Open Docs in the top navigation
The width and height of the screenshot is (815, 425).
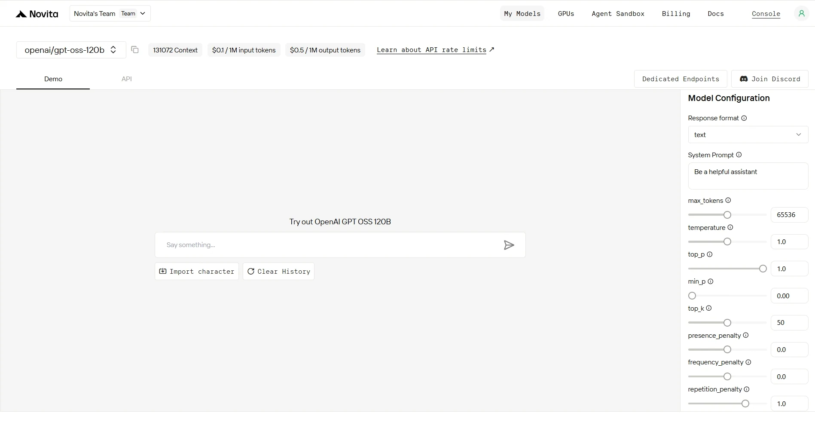tap(716, 13)
